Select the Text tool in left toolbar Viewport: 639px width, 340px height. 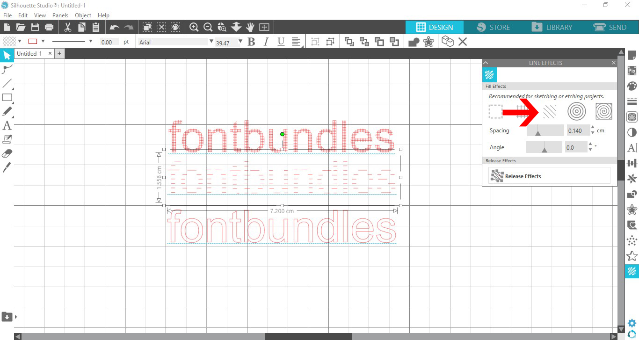pos(7,125)
